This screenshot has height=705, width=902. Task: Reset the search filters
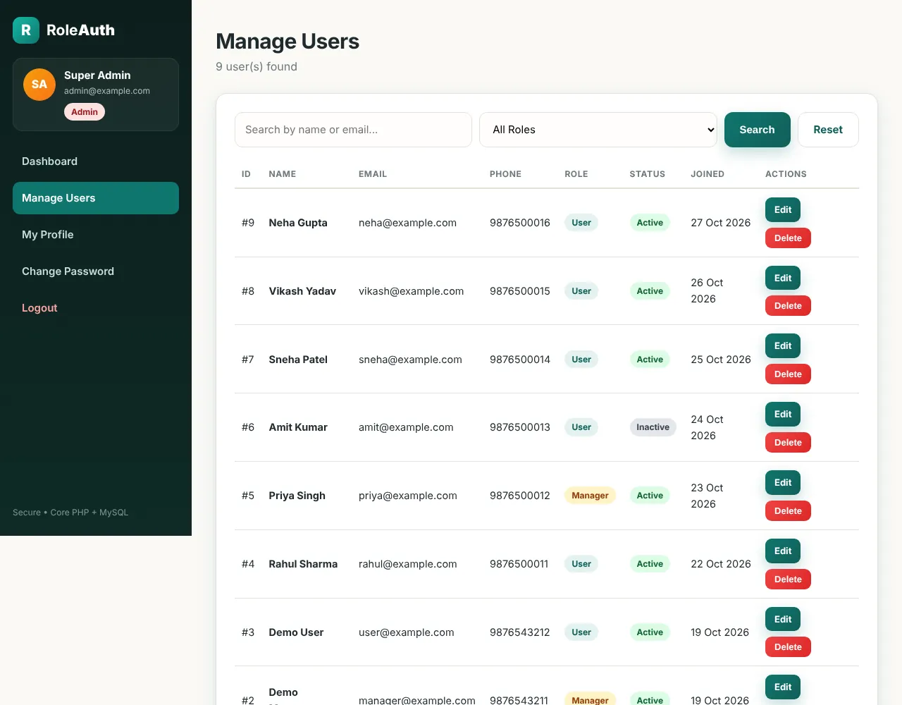click(828, 130)
